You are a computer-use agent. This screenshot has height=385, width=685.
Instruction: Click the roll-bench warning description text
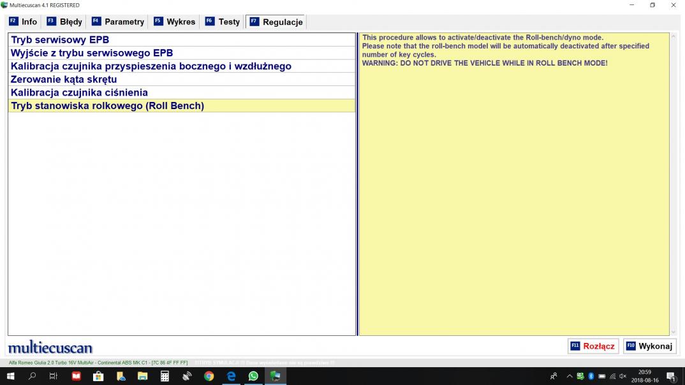click(x=505, y=50)
